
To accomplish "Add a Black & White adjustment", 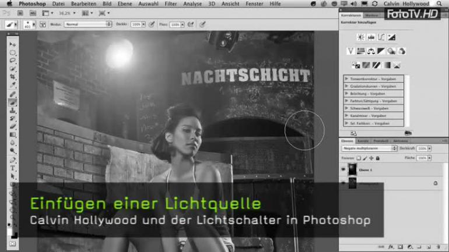I will coord(381,51).
